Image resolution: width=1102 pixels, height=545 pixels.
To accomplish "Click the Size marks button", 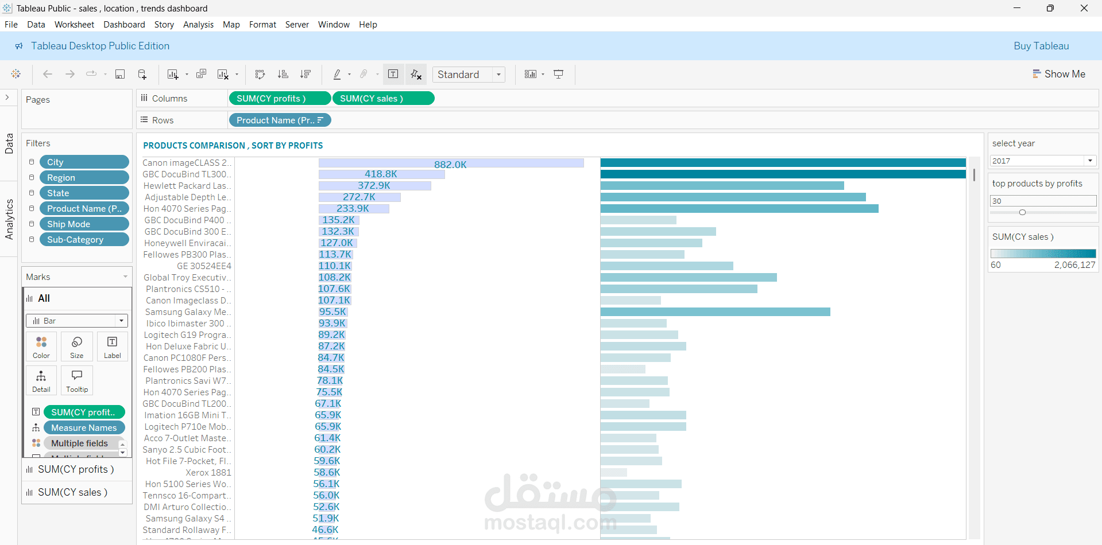I will click(77, 348).
